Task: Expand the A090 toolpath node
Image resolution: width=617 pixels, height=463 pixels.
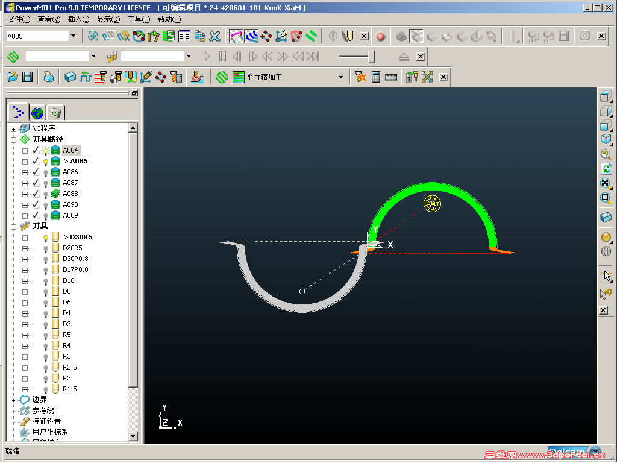Action: [25, 205]
